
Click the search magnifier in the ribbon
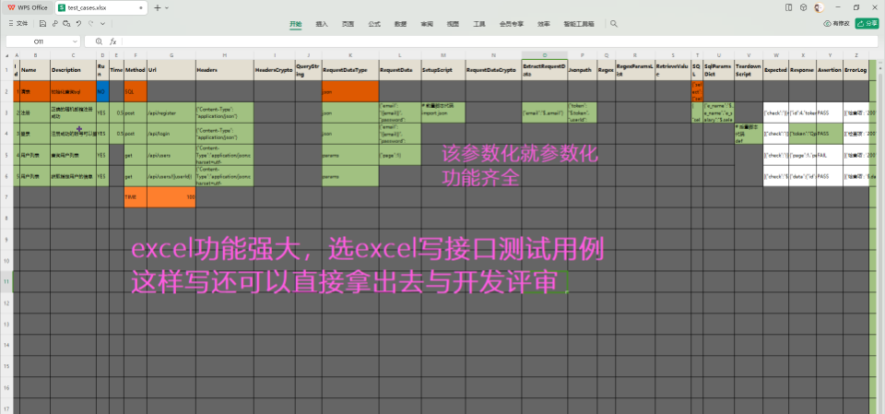pyautogui.click(x=614, y=24)
